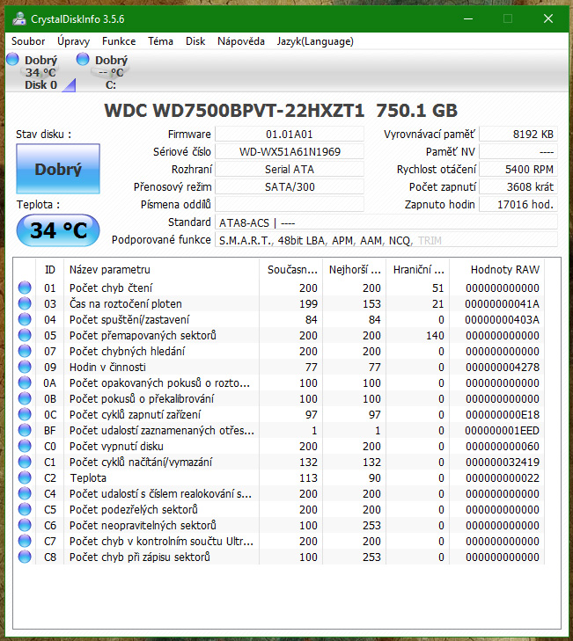This screenshot has height=641, width=573.
Task: Click the Zapnuto hodin value 17016 hod.
Action: point(518,204)
